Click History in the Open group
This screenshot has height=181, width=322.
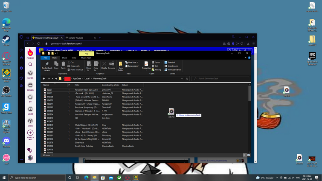coord(157,70)
